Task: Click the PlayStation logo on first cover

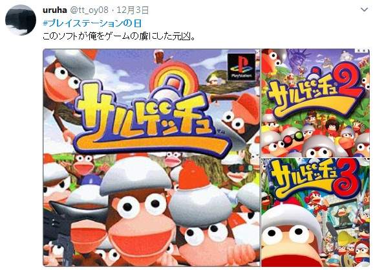Action: [241, 67]
